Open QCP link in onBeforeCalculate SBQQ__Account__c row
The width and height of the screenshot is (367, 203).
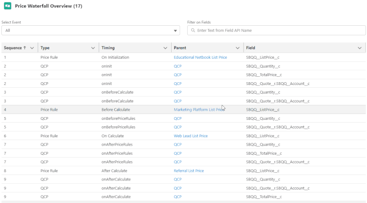pyautogui.click(x=178, y=101)
